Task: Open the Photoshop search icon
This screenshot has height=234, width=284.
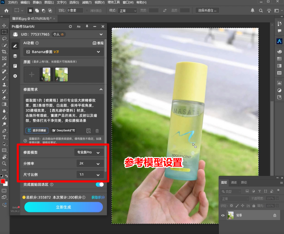Action: coord(261,11)
